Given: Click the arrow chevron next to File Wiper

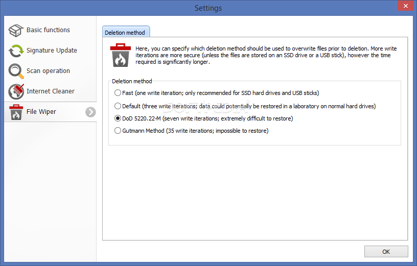Looking at the screenshot, I should coord(90,112).
